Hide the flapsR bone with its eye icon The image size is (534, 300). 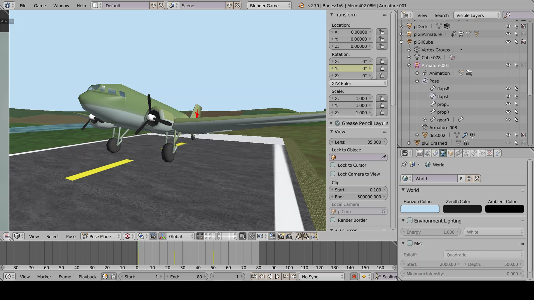(508, 88)
